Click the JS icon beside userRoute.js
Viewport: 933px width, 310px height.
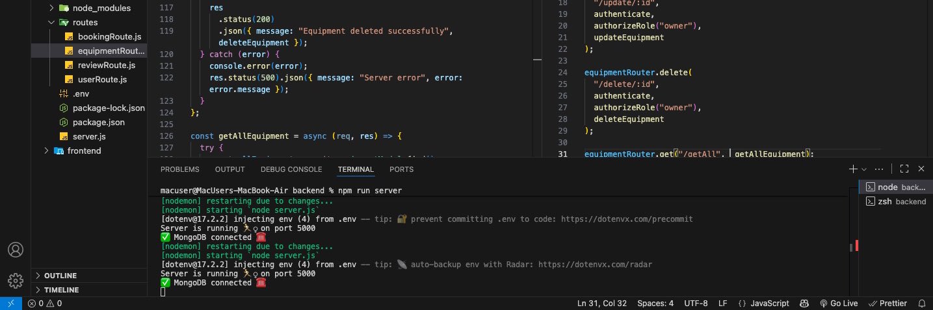70,80
